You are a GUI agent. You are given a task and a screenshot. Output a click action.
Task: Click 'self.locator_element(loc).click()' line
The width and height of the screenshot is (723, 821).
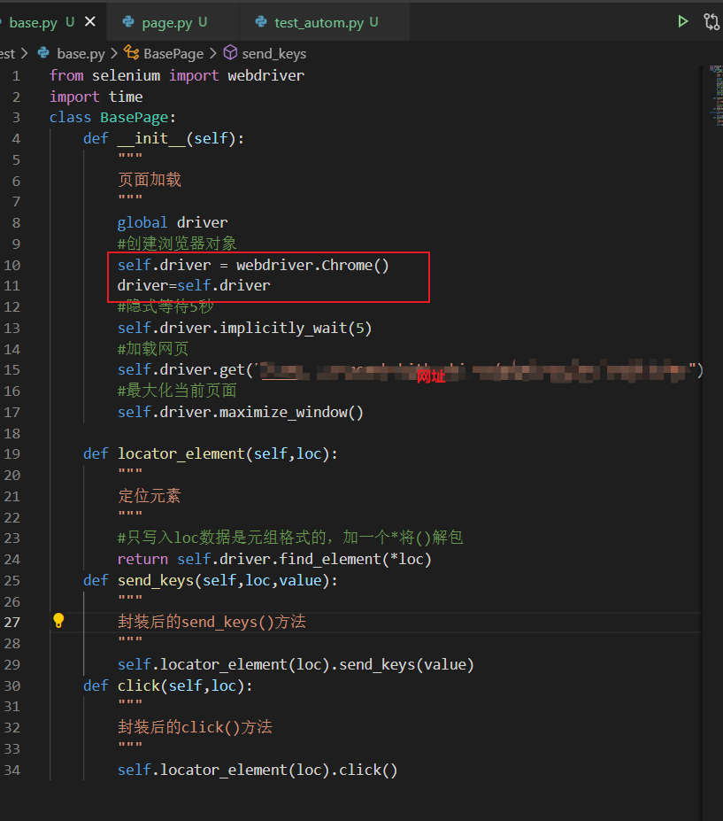pyautogui.click(x=258, y=770)
